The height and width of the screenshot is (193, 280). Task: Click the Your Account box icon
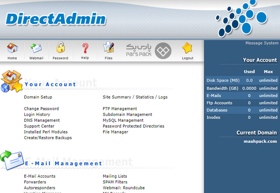coord(12,81)
